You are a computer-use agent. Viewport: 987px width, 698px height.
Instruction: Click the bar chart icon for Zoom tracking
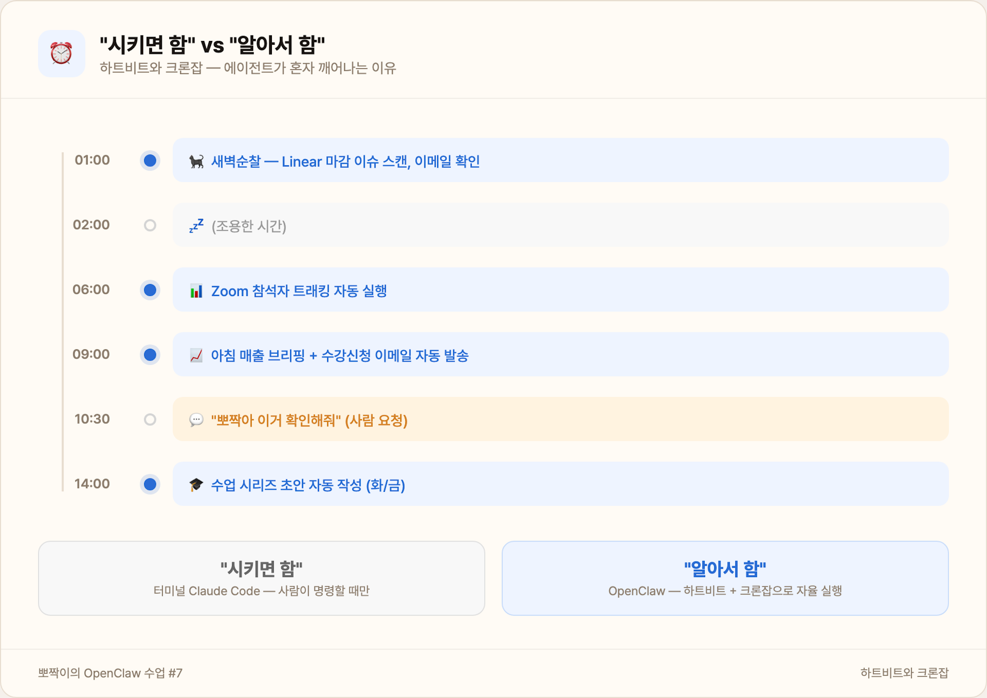196,290
